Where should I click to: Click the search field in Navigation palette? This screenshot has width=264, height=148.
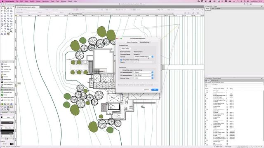tap(234, 86)
